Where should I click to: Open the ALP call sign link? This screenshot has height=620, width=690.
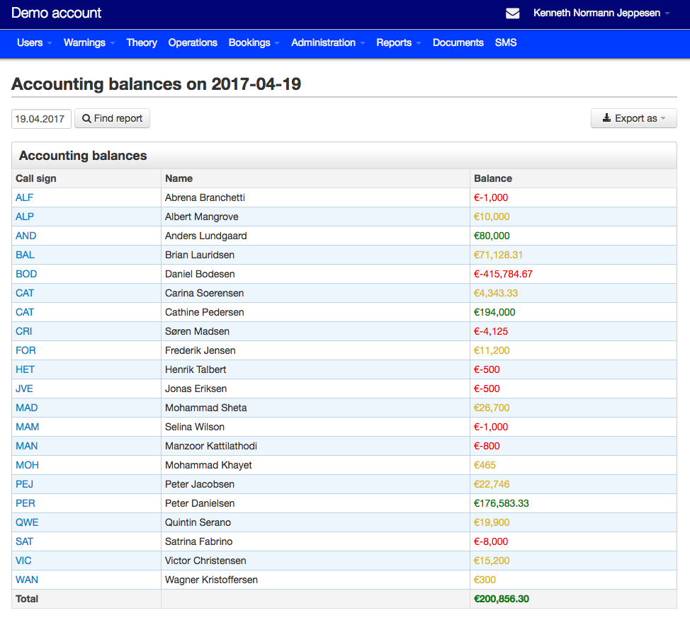click(x=25, y=217)
